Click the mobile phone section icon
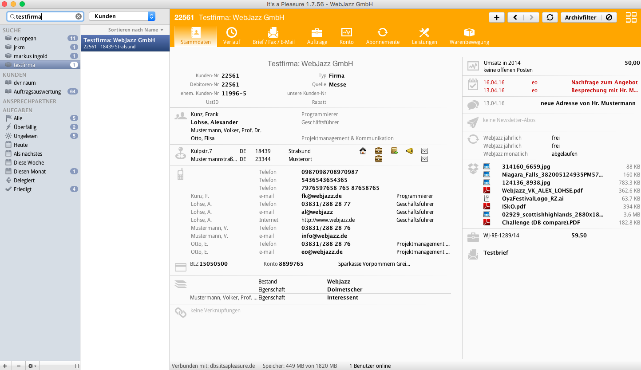 [181, 174]
